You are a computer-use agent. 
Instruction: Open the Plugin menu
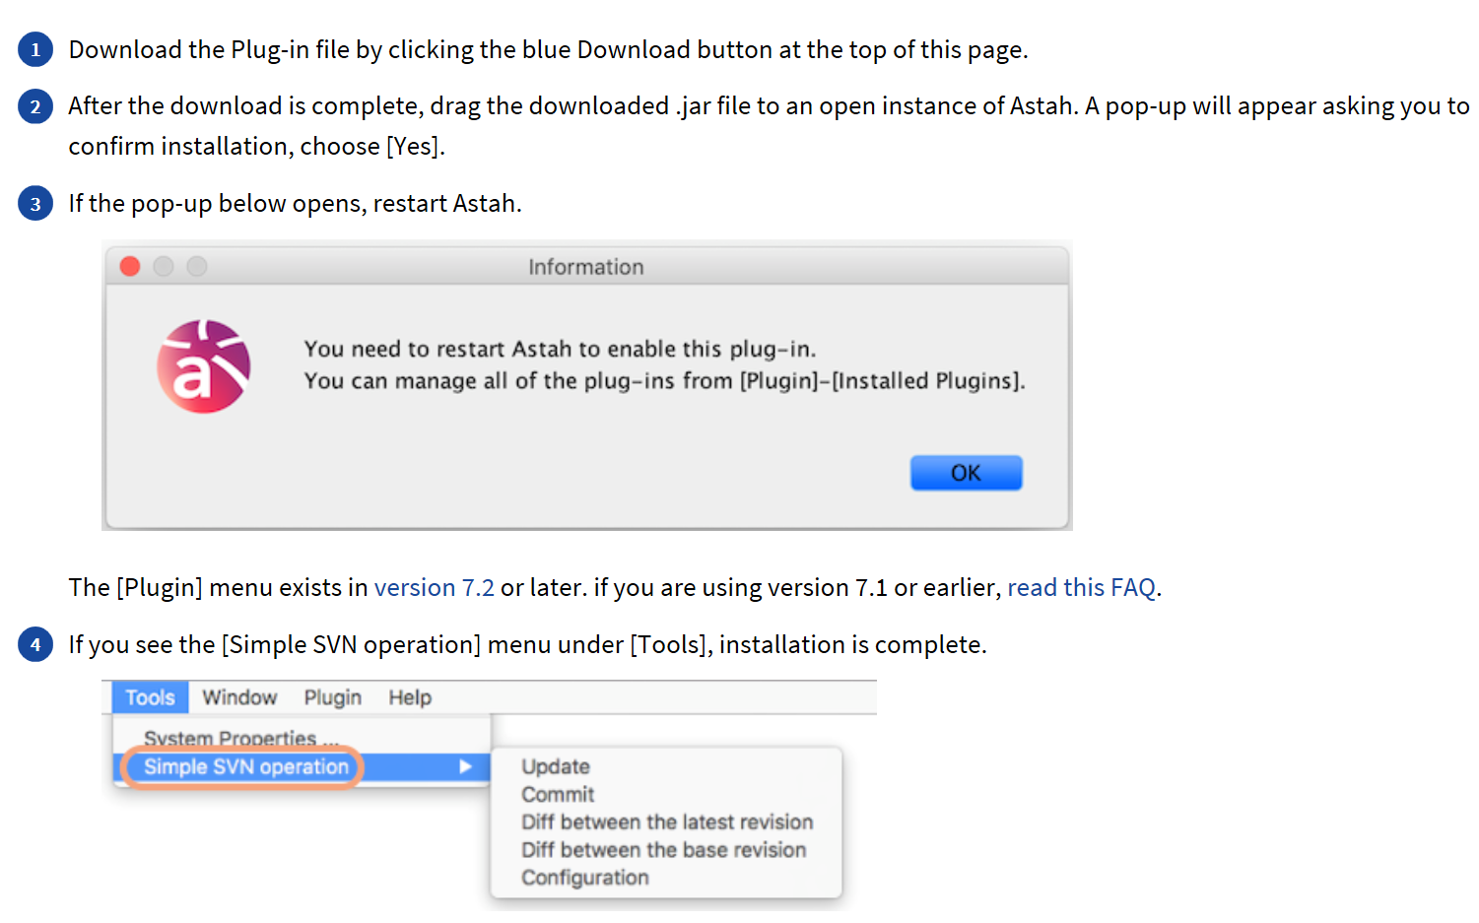(x=332, y=697)
